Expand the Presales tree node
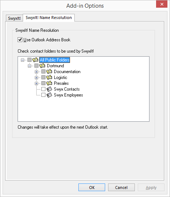170x197 pixels. 36,83
